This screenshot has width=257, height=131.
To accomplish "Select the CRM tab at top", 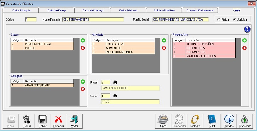I will [236, 11].
